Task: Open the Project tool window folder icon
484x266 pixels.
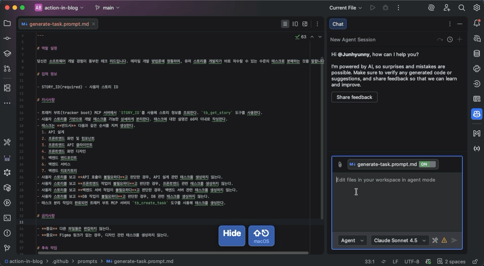Action: [7, 23]
